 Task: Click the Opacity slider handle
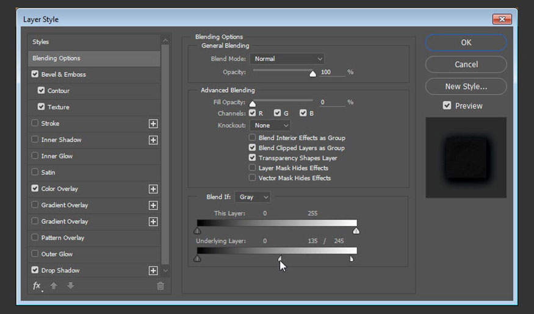coord(312,74)
